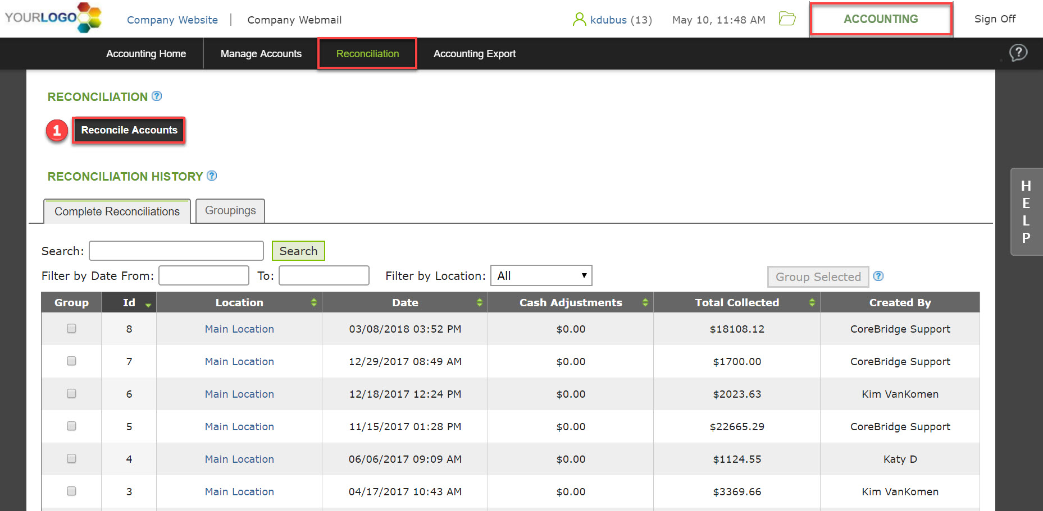Switch to the Groupings tab
The width and height of the screenshot is (1043, 511).
[230, 210]
